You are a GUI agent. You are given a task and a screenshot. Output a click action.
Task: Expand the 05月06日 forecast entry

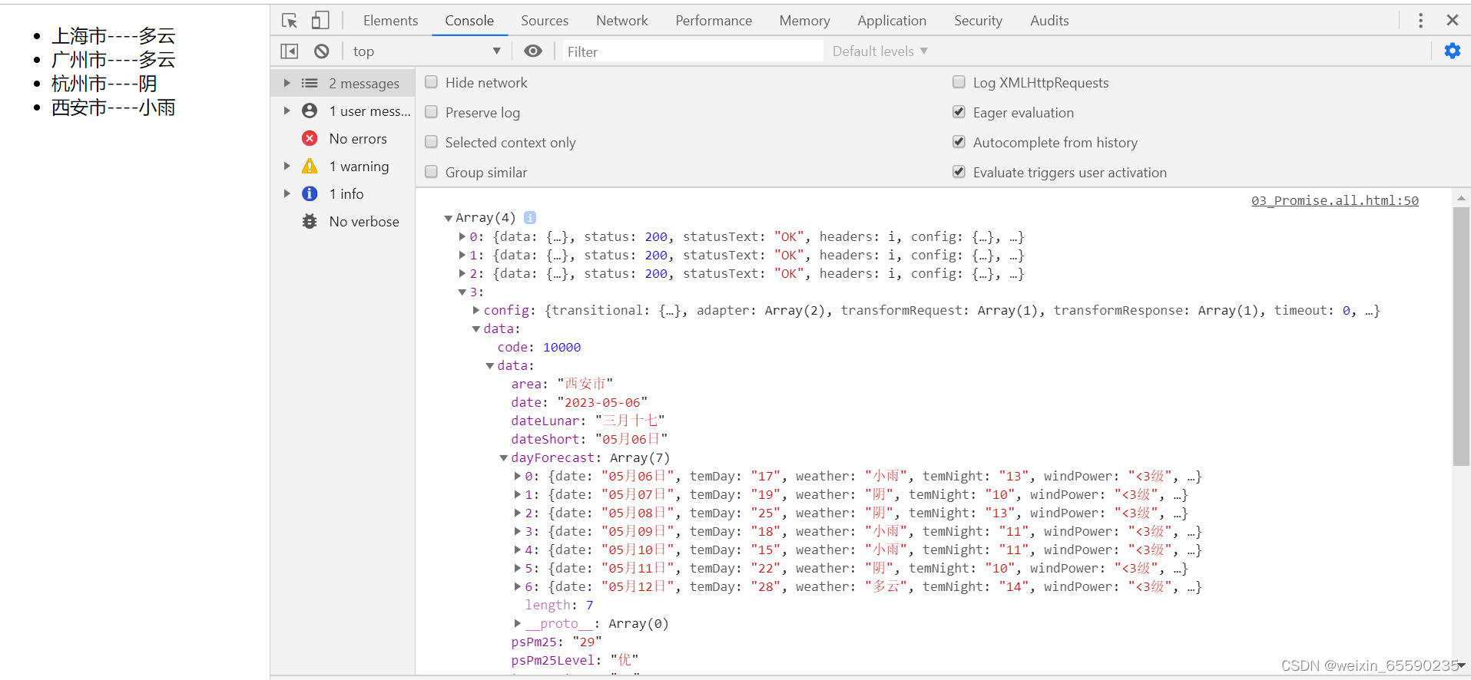click(518, 476)
